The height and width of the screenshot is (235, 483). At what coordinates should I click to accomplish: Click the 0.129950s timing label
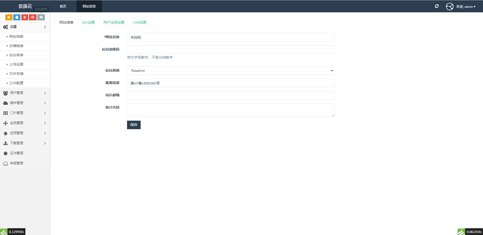[16, 232]
